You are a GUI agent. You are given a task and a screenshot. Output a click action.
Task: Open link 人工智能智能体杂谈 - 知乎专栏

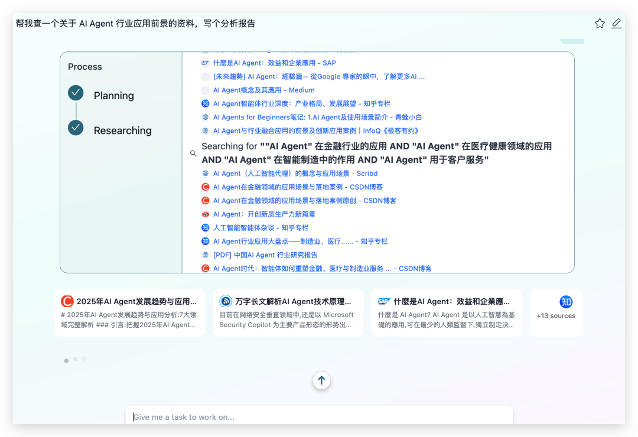261,227
